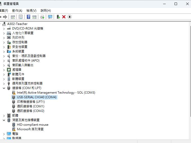
Task: Select Intel(R) Active Management Technology - SOL (COM3)
Action: [56, 93]
